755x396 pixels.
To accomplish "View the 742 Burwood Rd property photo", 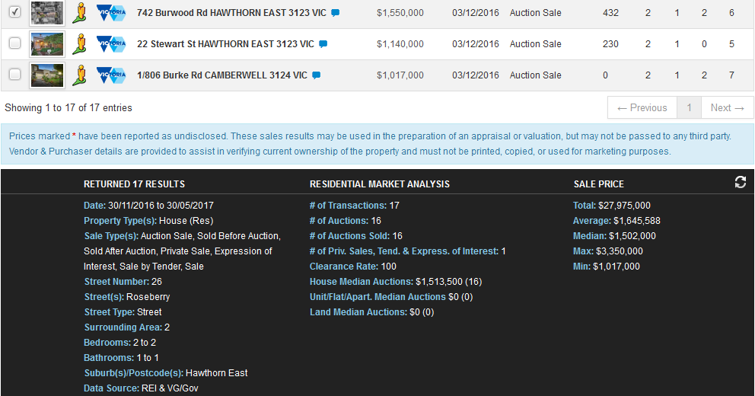I will coord(47,13).
